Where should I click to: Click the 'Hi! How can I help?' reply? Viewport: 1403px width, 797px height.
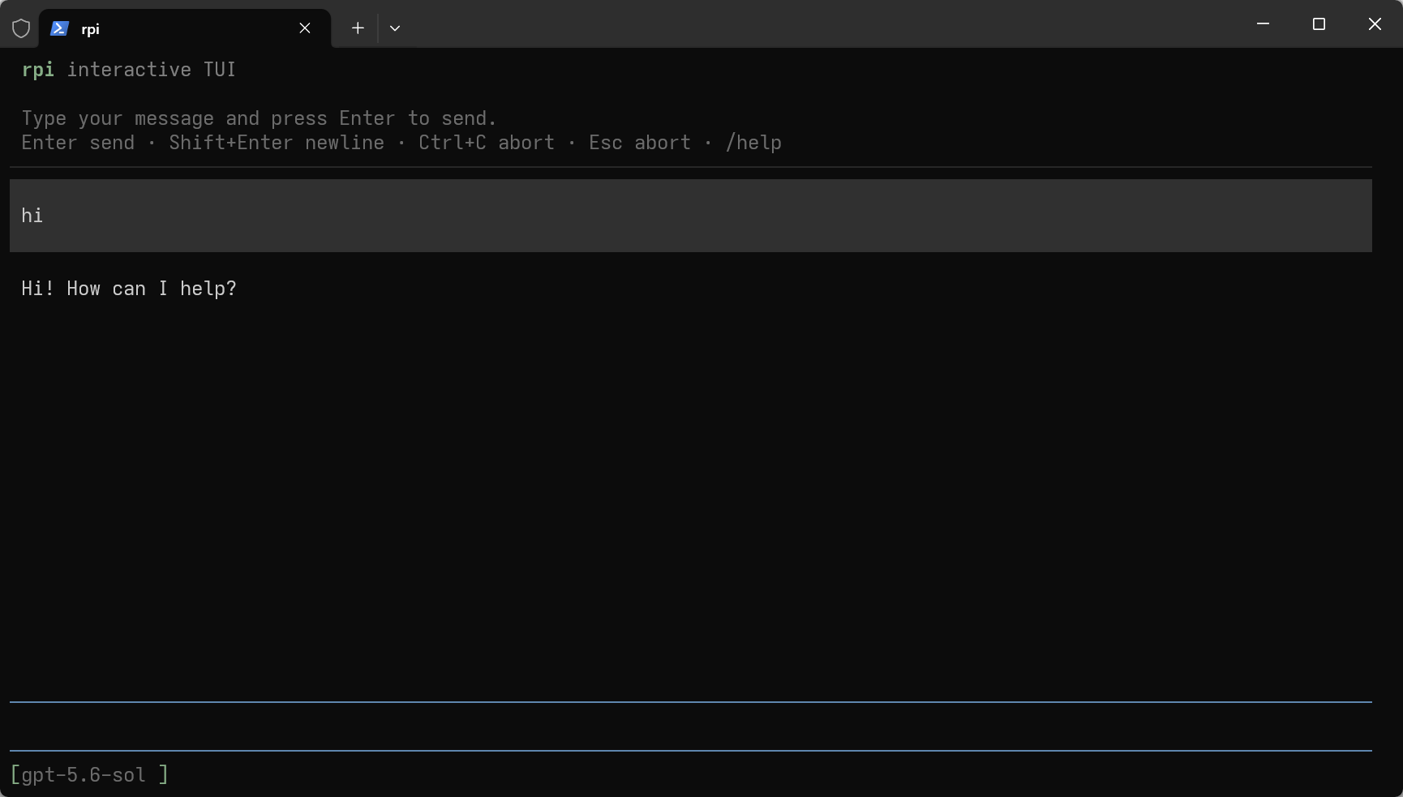[x=129, y=289]
